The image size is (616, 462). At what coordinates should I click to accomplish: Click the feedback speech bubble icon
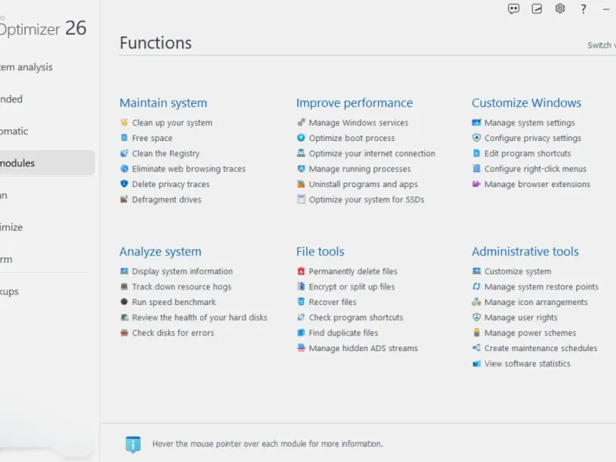pyautogui.click(x=514, y=9)
